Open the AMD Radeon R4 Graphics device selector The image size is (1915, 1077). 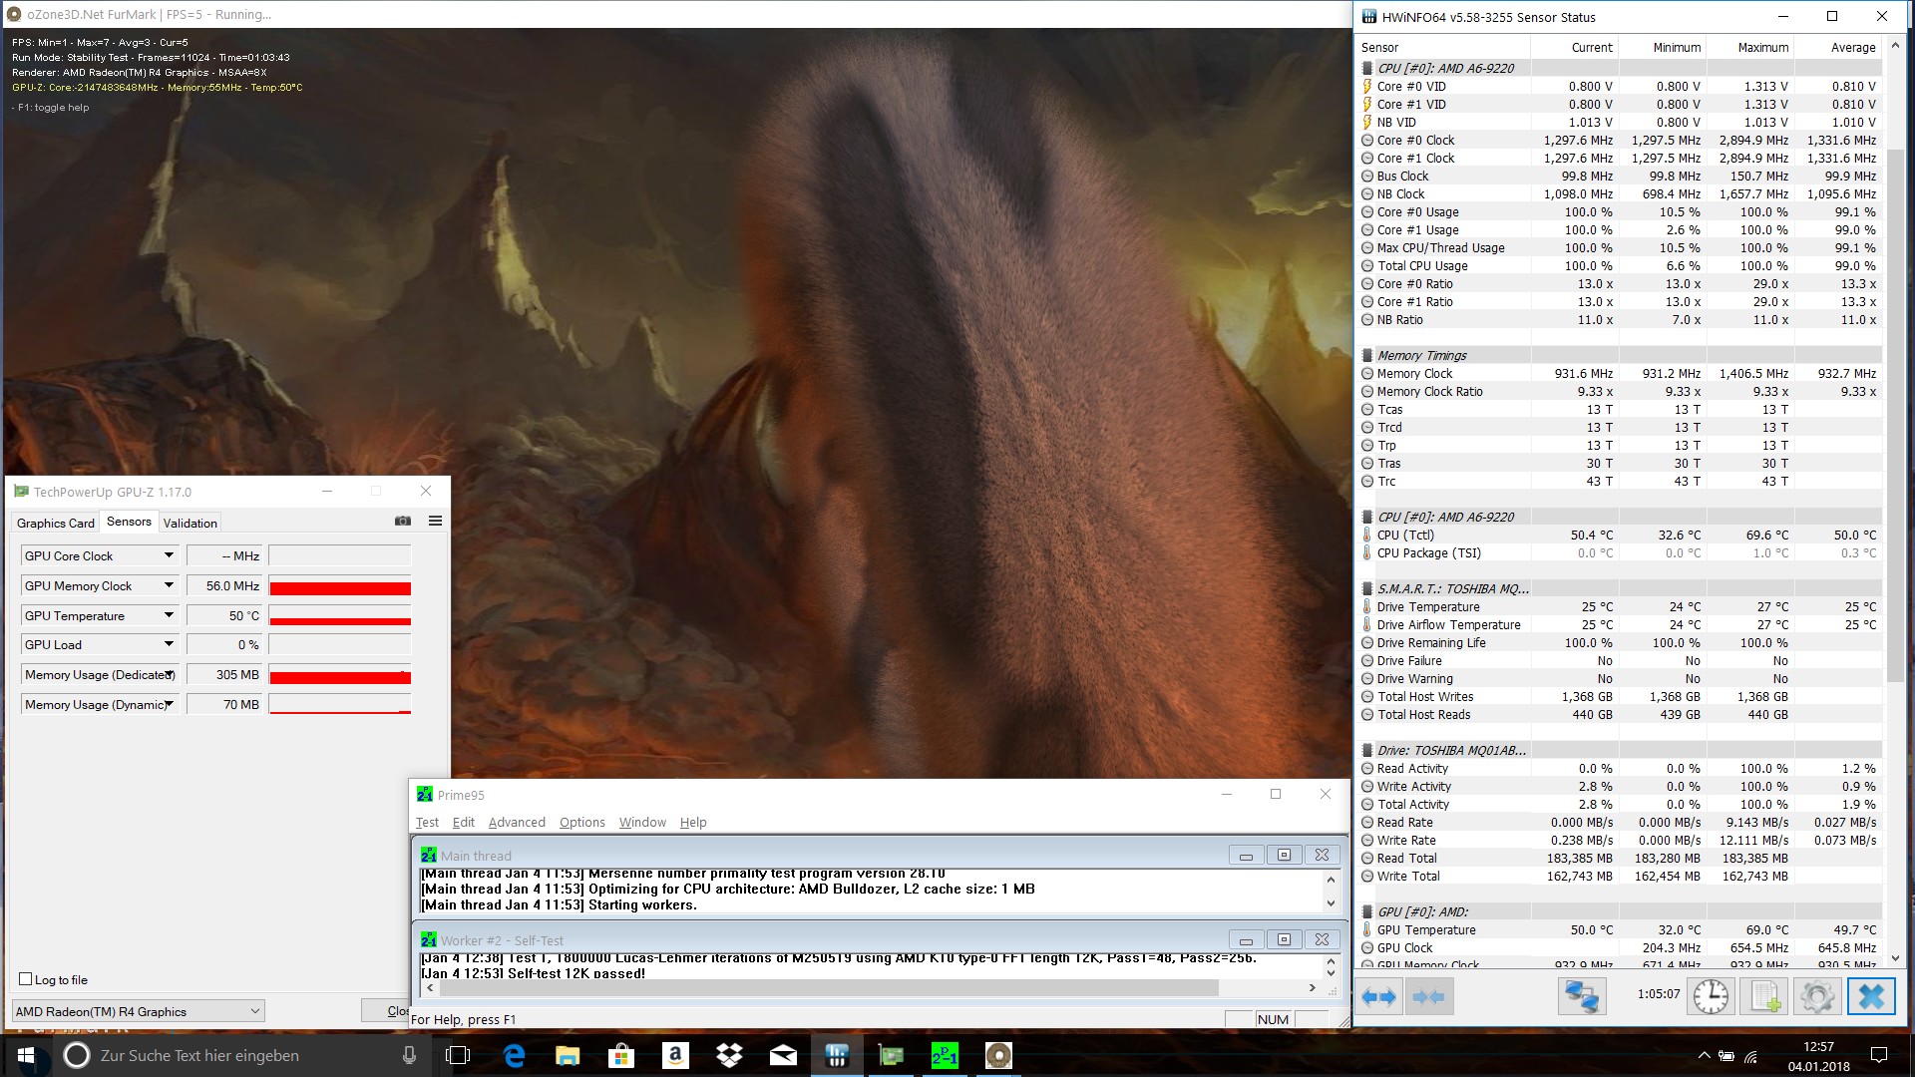point(138,1011)
